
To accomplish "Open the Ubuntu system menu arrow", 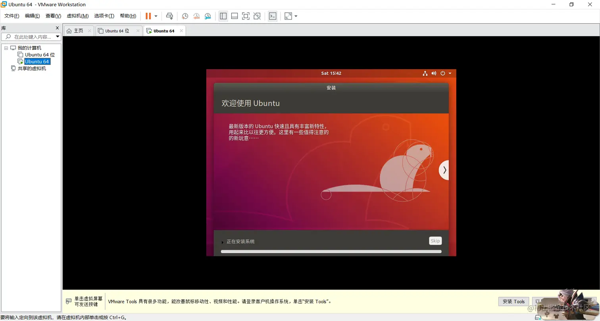I will tap(450, 74).
